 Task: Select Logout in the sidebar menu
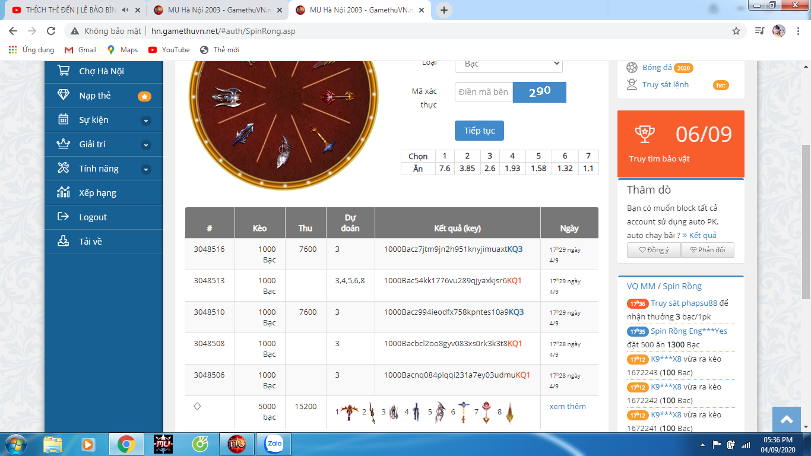click(x=93, y=217)
